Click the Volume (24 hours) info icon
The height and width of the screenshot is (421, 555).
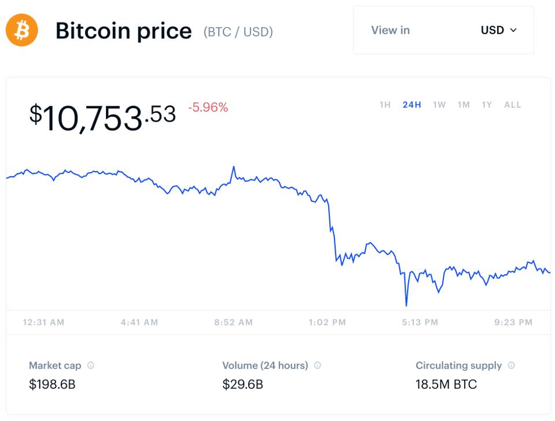pos(316,365)
